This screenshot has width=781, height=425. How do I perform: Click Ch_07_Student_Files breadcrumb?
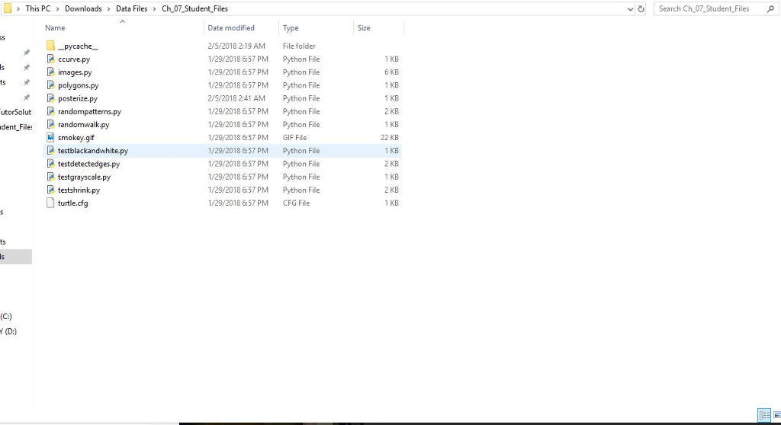(x=194, y=8)
